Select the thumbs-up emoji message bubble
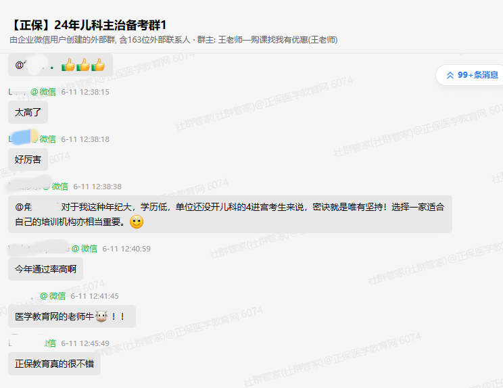Image resolution: width=503 pixels, height=388 pixels. point(60,65)
